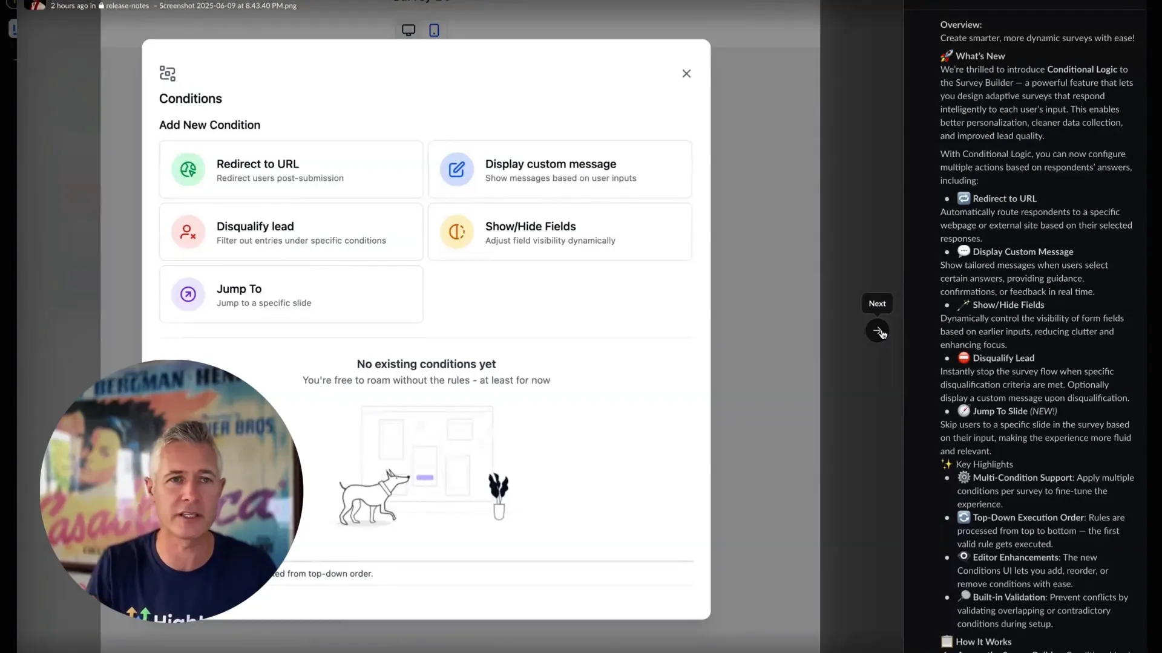
Task: Click 'Redirect to URL' bullet in release notes
Action: [x=1005, y=198]
